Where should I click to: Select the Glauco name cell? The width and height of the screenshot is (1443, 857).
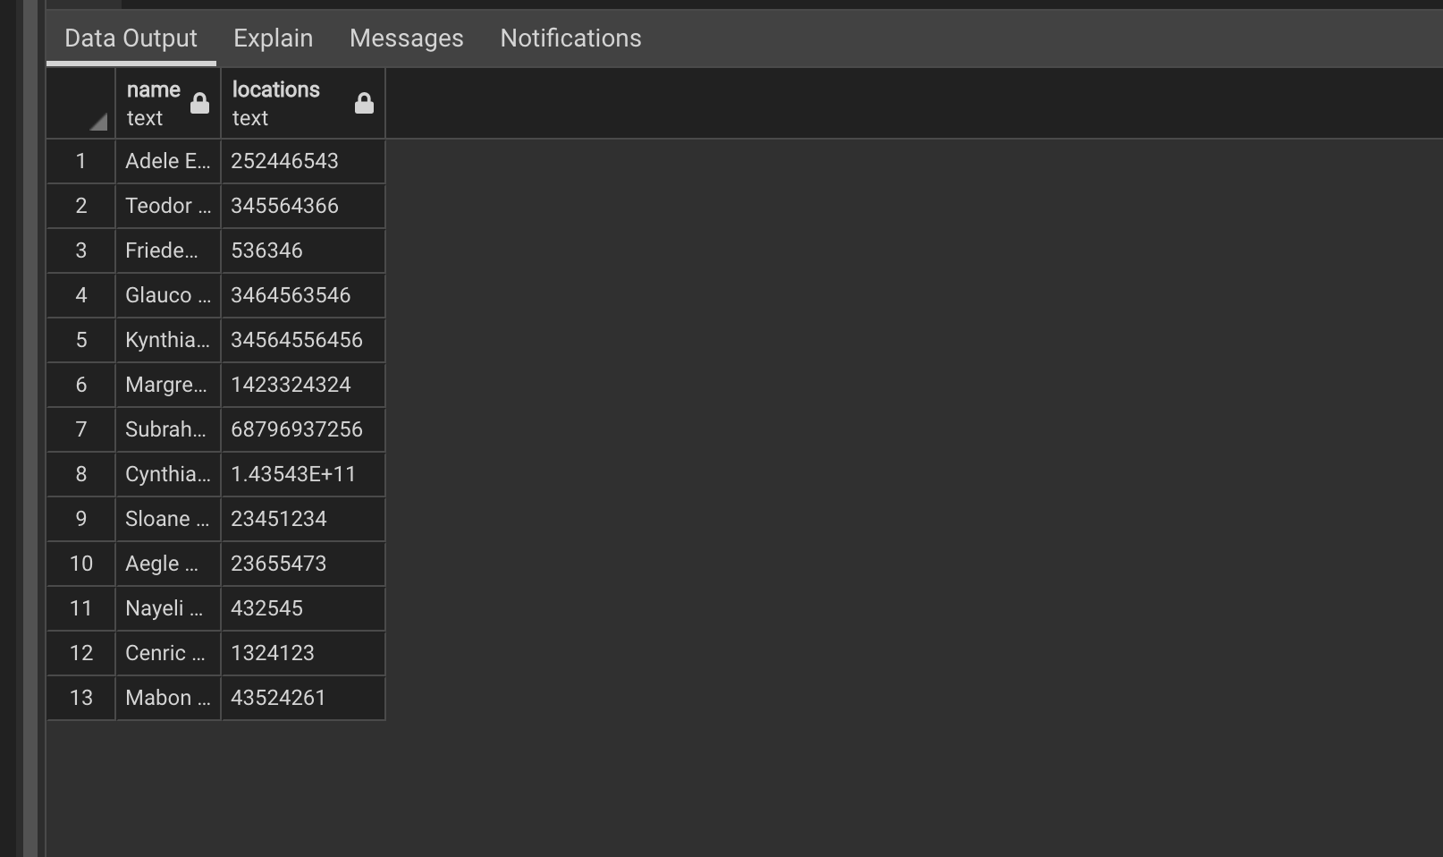[168, 295]
